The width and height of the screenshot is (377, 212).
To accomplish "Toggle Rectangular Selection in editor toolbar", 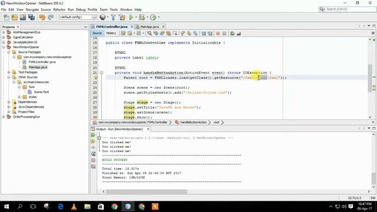I will 175,34.
